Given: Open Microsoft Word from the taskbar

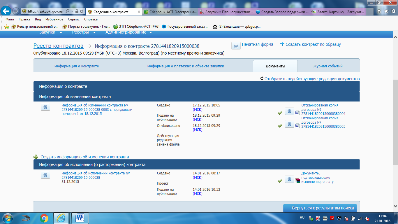Looking at the screenshot, I should point(80,218).
